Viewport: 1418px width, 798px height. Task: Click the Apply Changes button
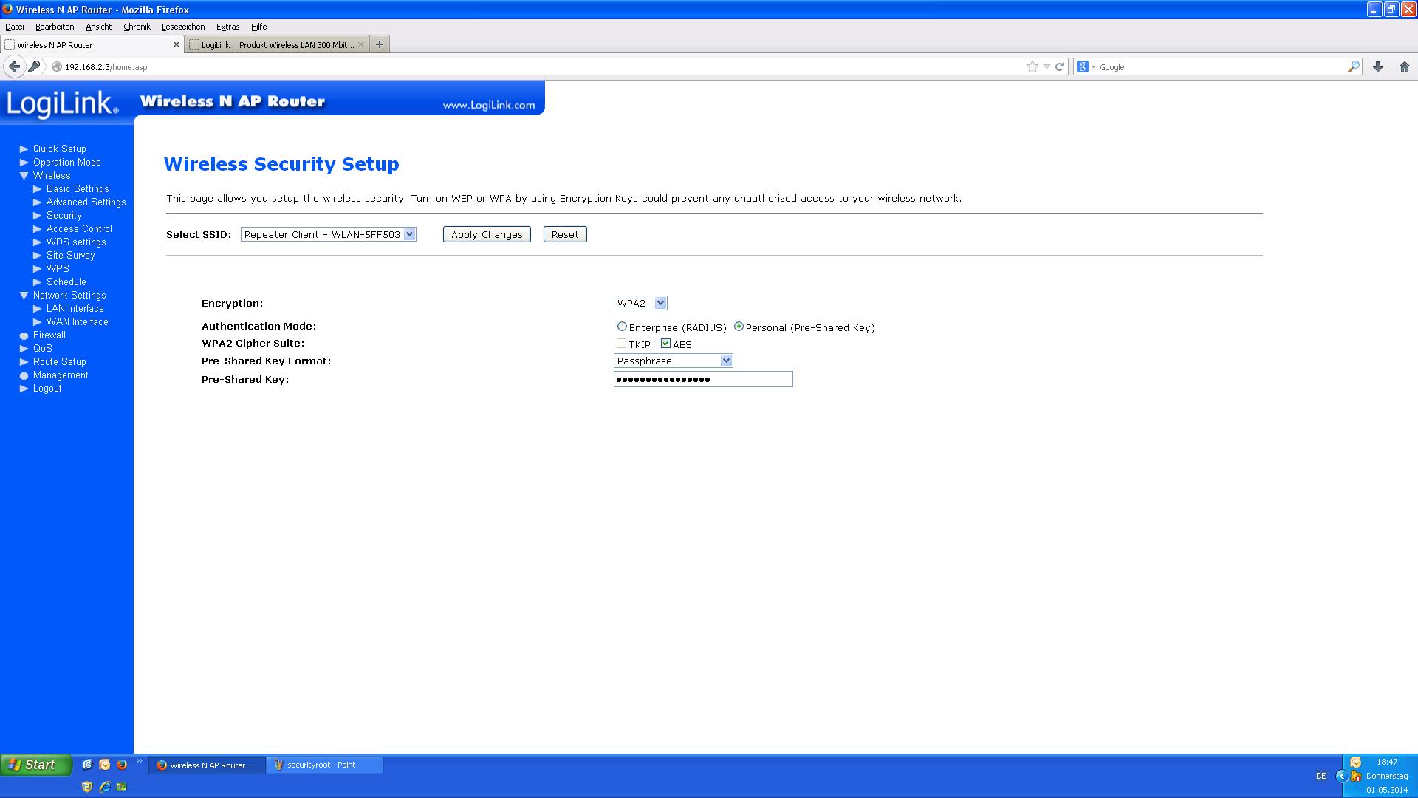tap(487, 234)
